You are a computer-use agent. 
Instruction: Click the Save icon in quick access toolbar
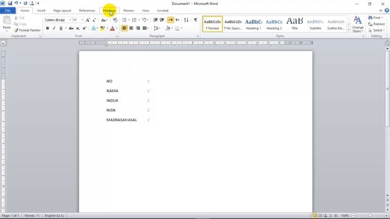[10, 4]
